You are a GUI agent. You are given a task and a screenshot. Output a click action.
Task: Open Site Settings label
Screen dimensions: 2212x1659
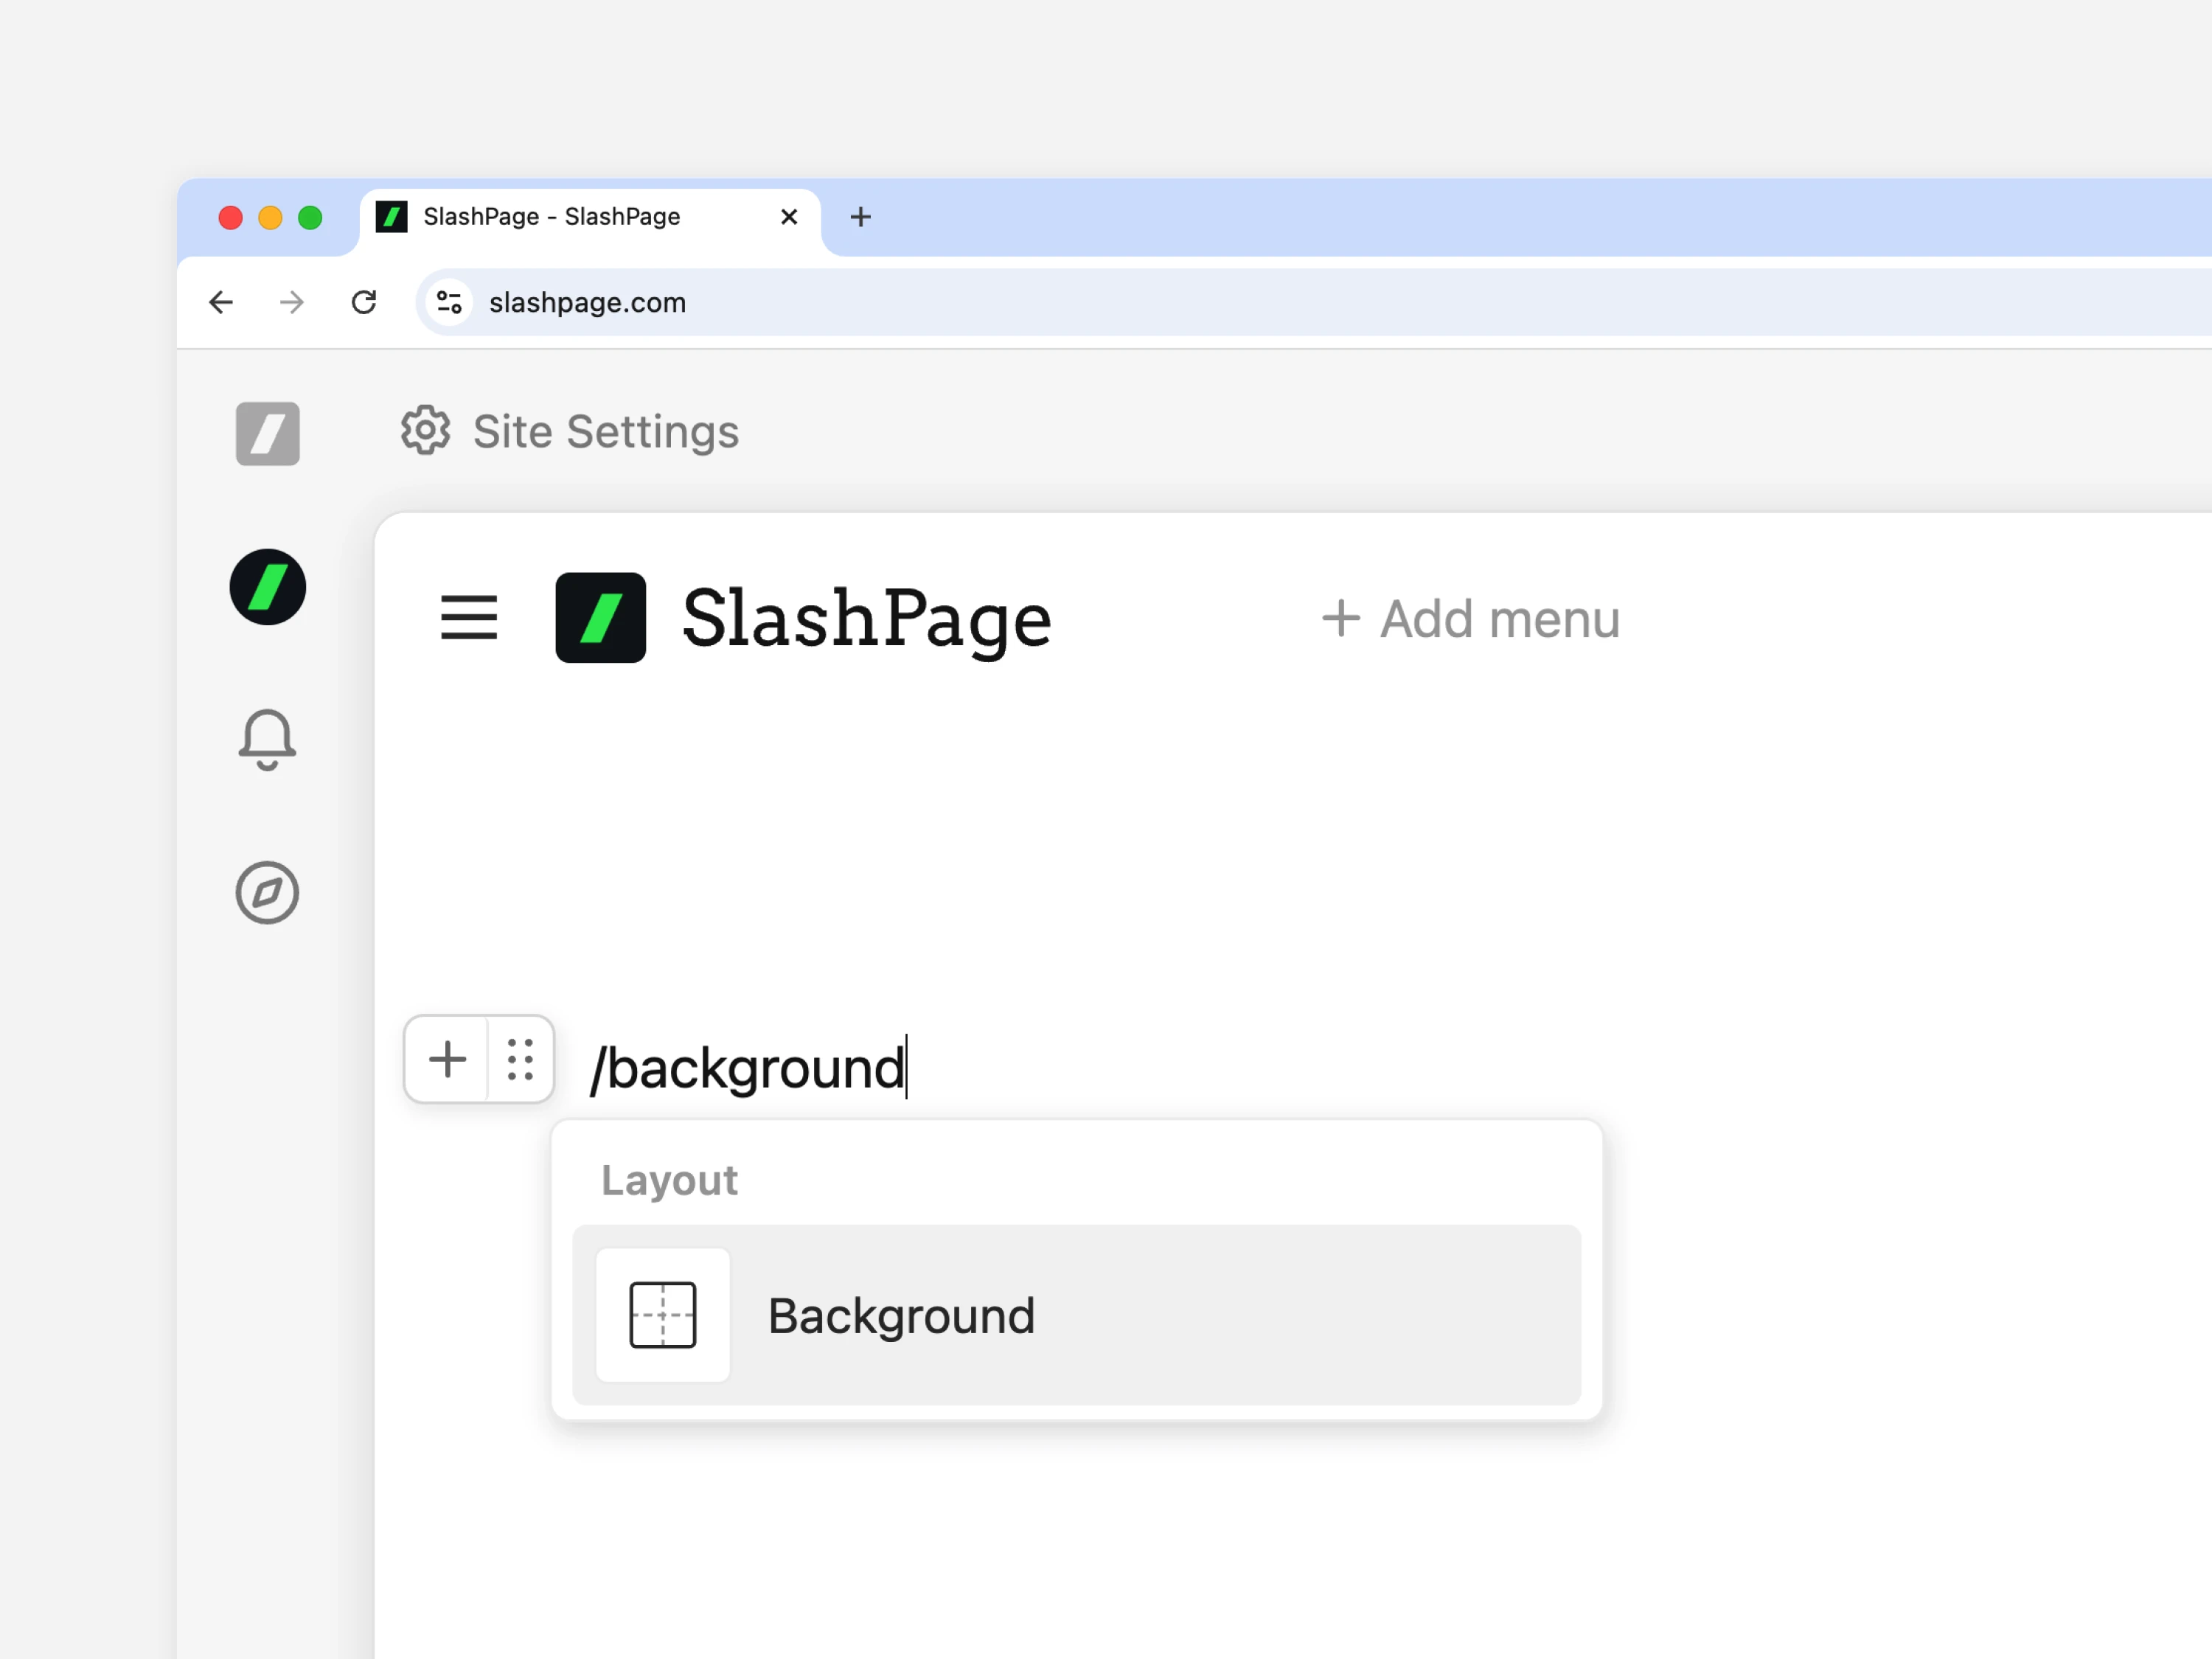[x=605, y=432]
